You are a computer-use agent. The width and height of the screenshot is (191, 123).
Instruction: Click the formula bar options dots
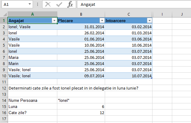pyautogui.click(x=37, y=4)
